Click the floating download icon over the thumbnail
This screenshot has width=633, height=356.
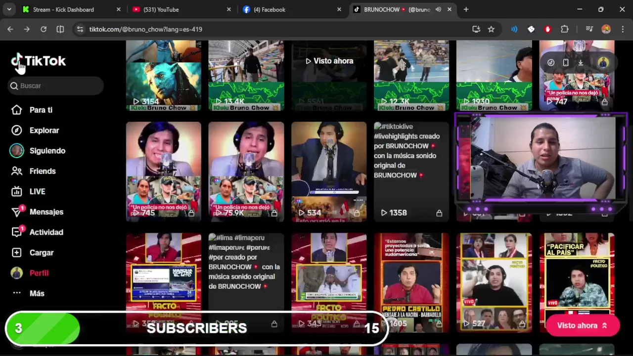[x=581, y=63]
